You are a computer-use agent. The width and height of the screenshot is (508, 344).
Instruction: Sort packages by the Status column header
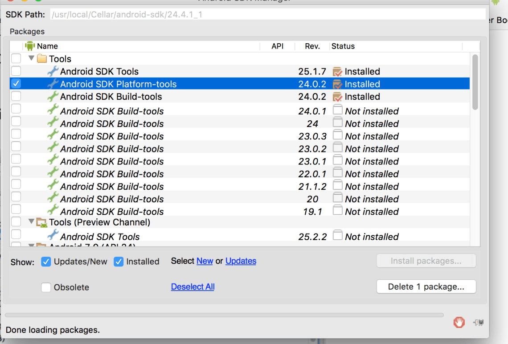coord(343,46)
